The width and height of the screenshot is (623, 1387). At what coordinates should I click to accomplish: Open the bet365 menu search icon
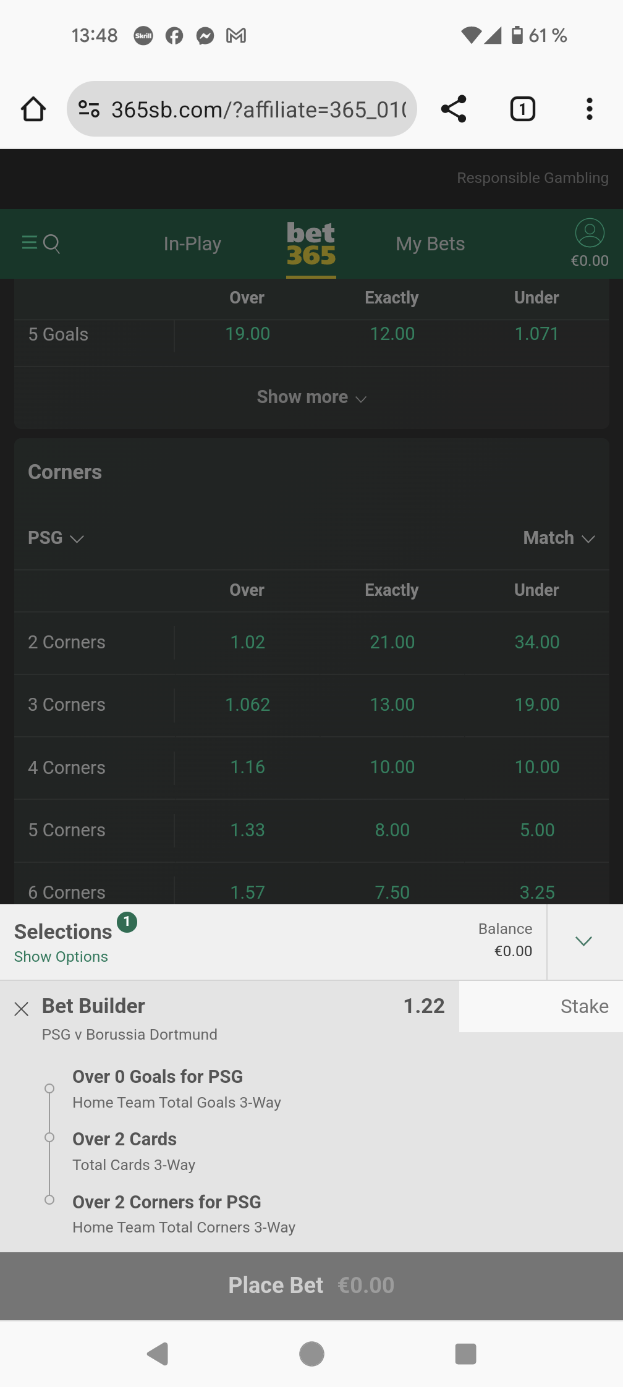point(41,244)
